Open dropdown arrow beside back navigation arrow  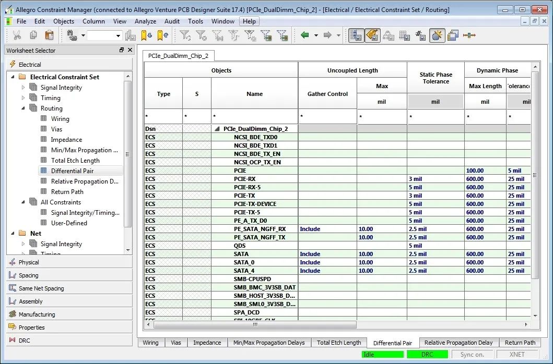(x=316, y=35)
